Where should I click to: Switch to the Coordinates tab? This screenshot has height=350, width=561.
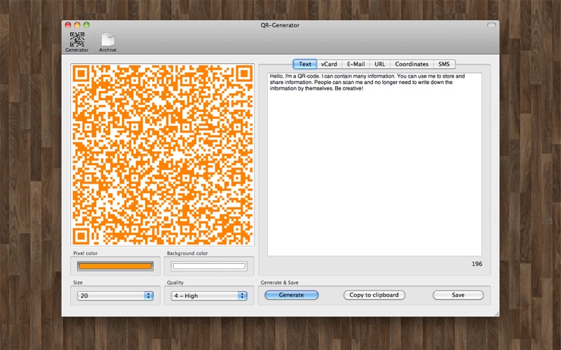[x=412, y=64]
